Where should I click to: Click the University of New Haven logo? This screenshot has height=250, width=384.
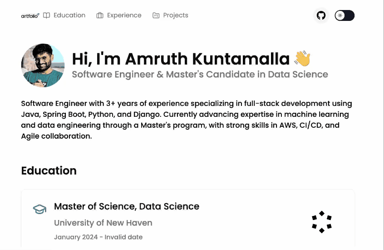tap(322, 222)
